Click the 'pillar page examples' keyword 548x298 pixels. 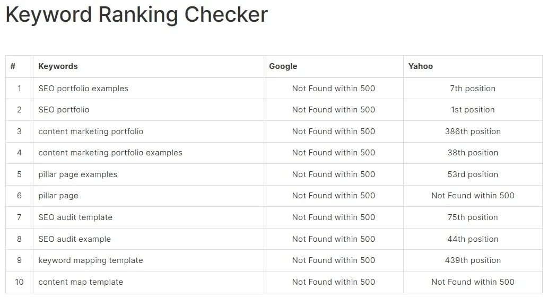click(77, 174)
